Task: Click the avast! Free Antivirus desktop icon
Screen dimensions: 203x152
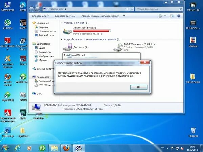Action: coord(7,62)
